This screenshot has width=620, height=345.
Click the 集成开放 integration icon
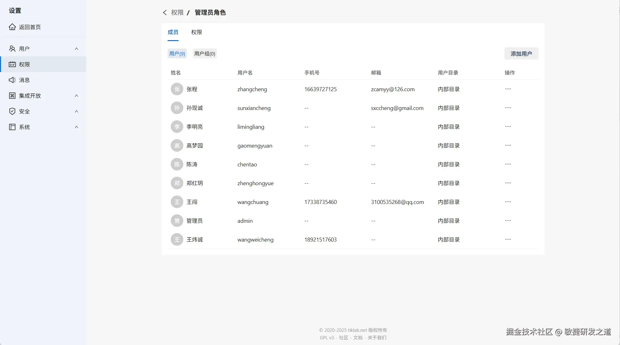point(12,96)
